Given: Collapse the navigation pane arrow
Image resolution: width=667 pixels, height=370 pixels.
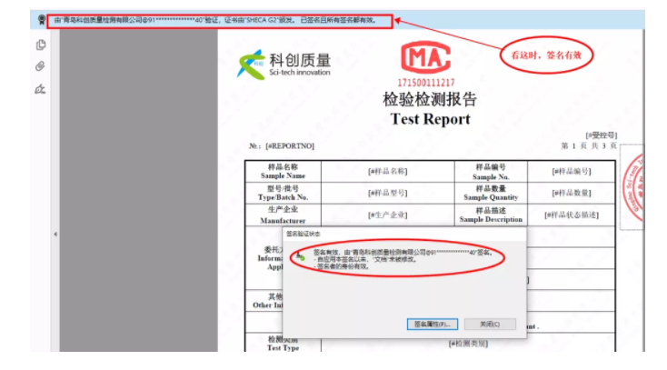Looking at the screenshot, I should [x=55, y=235].
